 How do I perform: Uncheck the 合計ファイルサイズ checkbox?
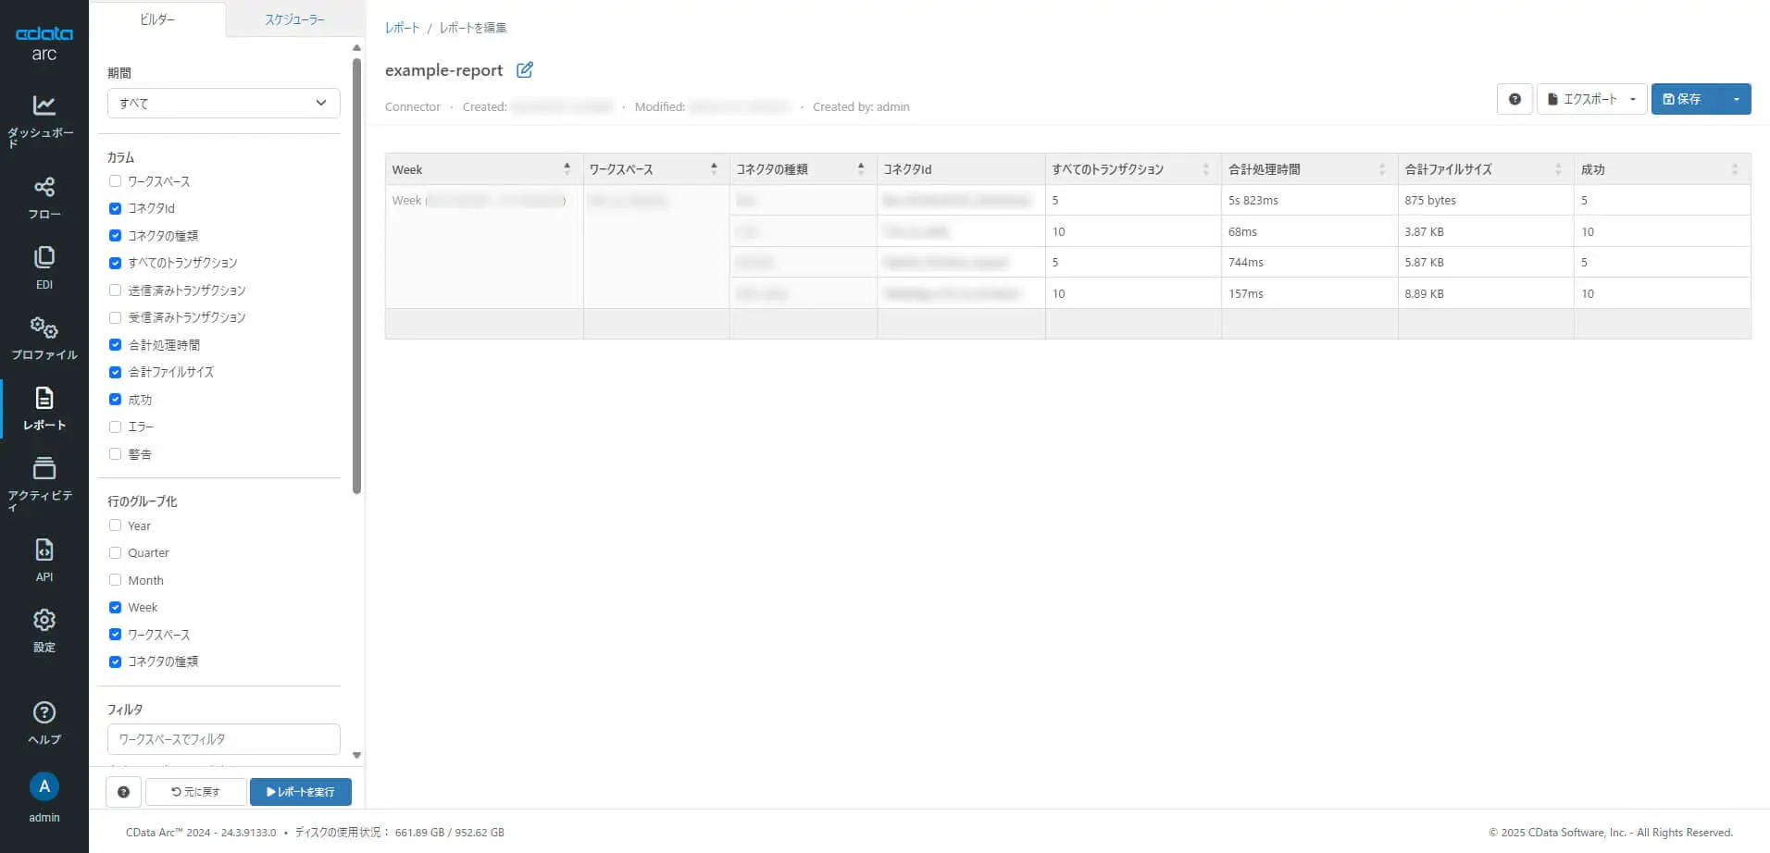115,372
